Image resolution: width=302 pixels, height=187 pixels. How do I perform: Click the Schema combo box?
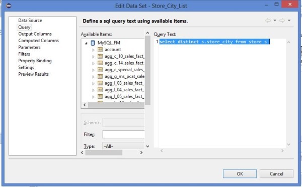123,122
